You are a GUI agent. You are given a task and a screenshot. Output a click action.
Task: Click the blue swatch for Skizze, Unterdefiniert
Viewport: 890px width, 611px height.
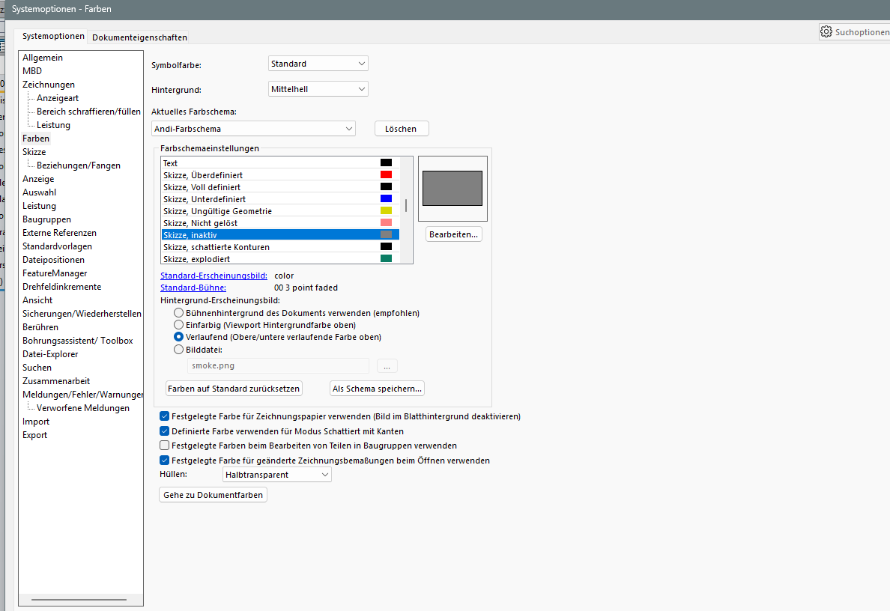coord(386,198)
